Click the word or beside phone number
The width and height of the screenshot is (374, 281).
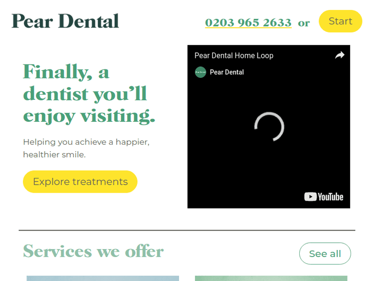304,23
